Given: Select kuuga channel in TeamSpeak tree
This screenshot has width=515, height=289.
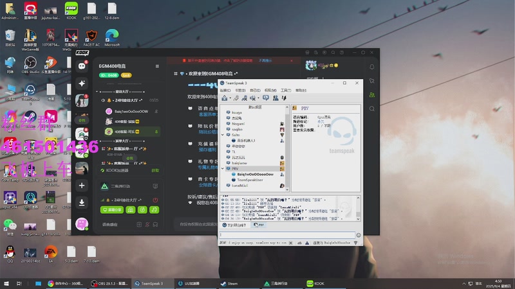Looking at the screenshot, I should (x=237, y=112).
